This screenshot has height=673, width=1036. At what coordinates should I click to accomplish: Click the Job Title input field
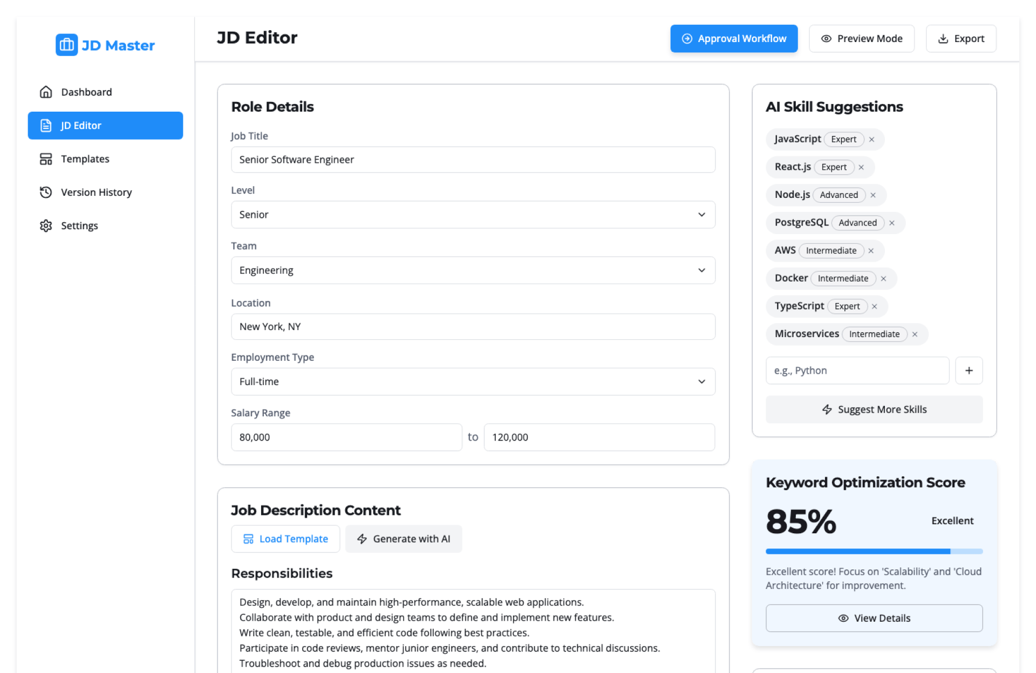(473, 160)
